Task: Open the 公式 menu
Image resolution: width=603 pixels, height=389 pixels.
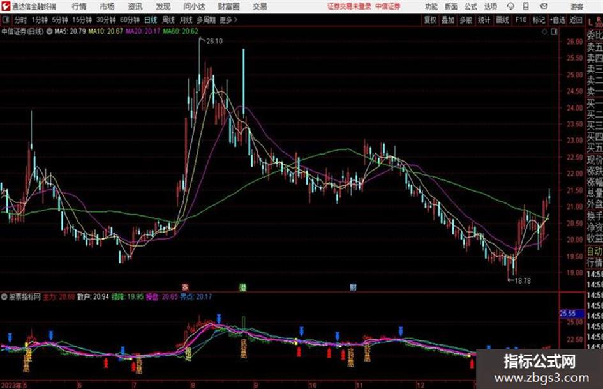Action: (x=471, y=6)
